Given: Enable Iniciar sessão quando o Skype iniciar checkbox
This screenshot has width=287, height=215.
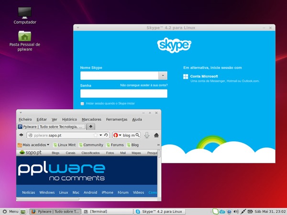Looking at the screenshot, I should point(82,104).
